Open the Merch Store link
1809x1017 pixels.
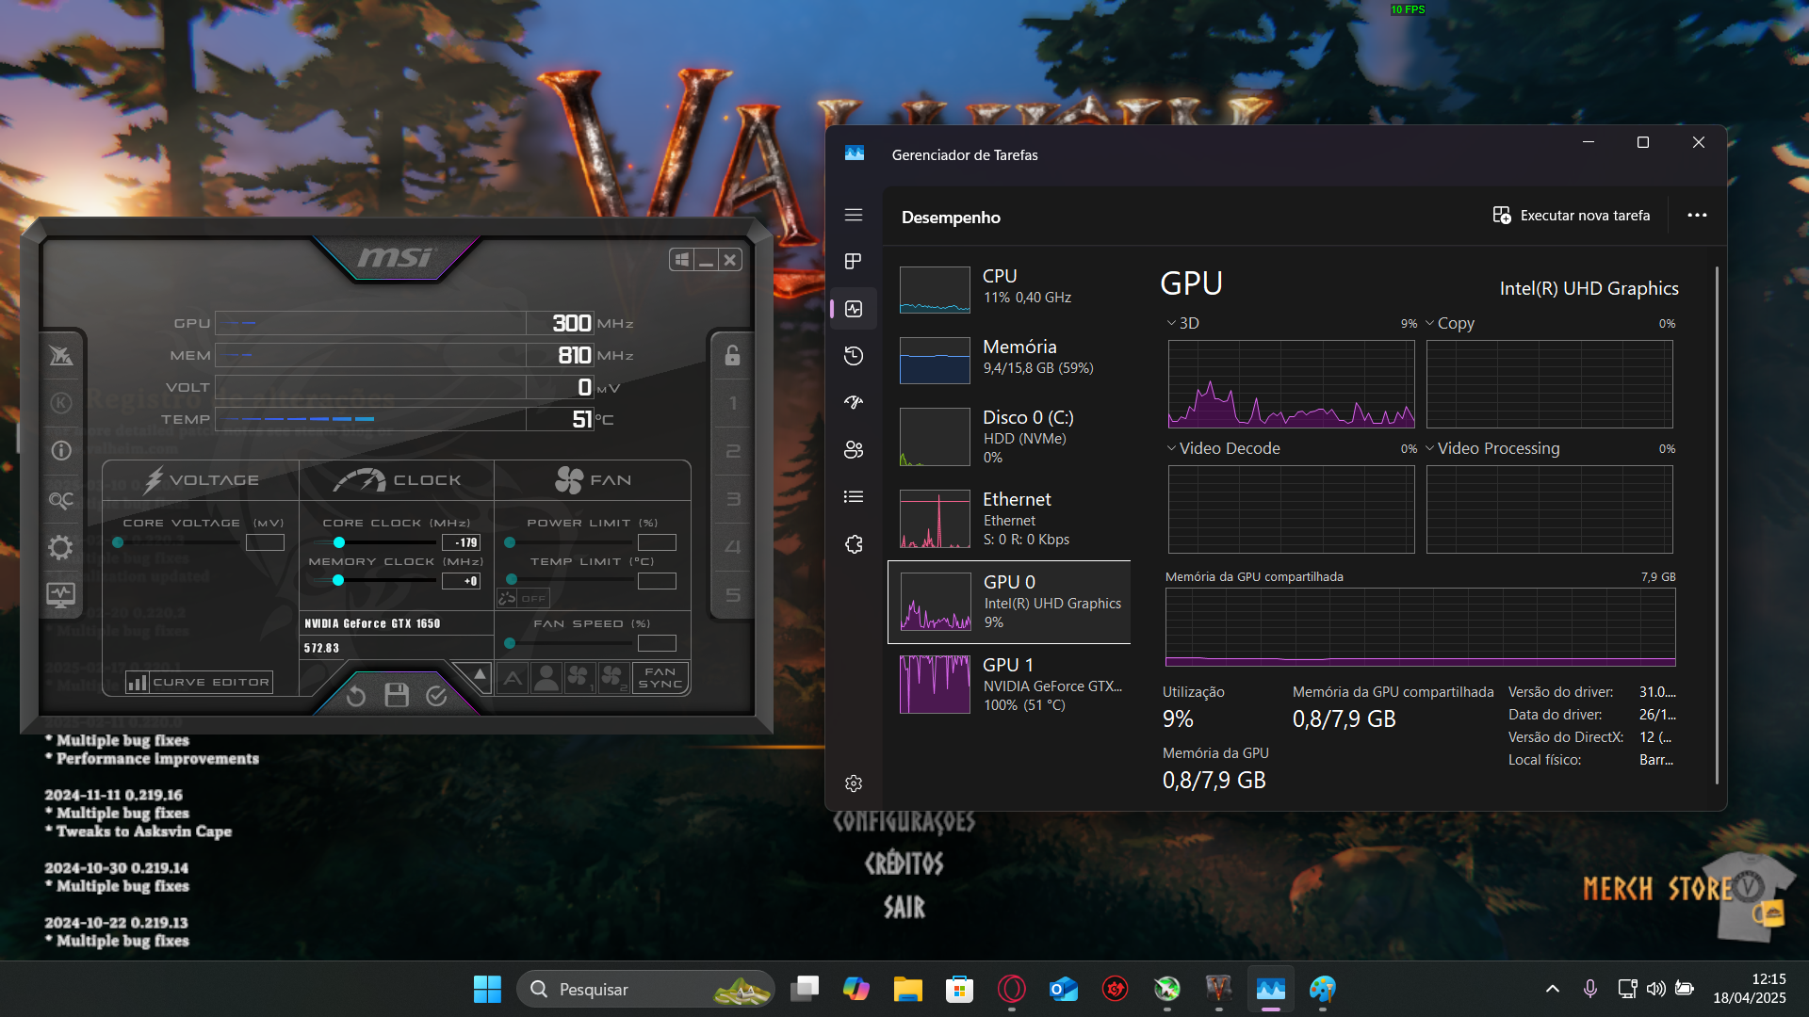pos(1687,893)
